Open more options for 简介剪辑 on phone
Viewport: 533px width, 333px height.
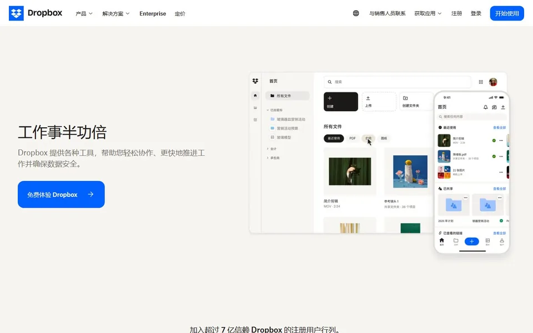point(501,140)
